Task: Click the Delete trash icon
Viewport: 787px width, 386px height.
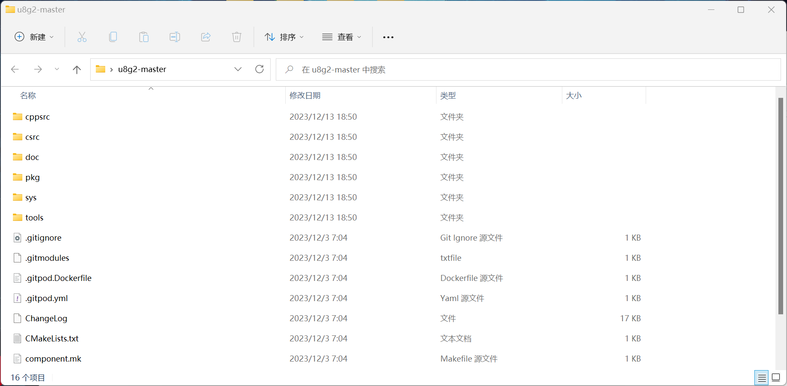Action: (x=237, y=37)
